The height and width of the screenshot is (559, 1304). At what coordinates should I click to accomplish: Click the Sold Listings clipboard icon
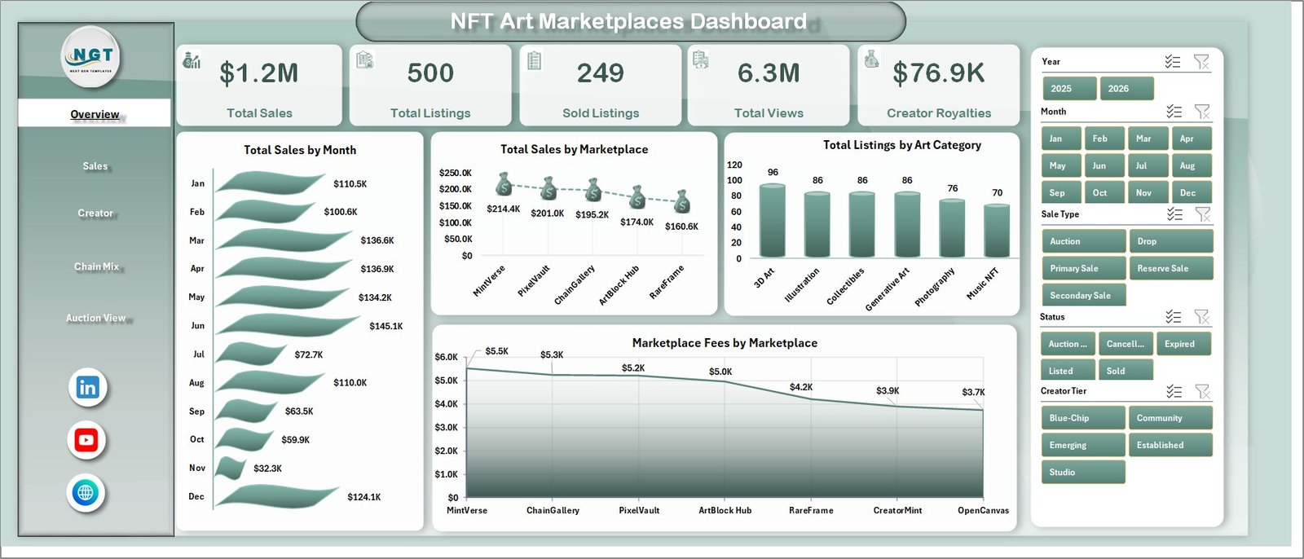click(x=535, y=60)
